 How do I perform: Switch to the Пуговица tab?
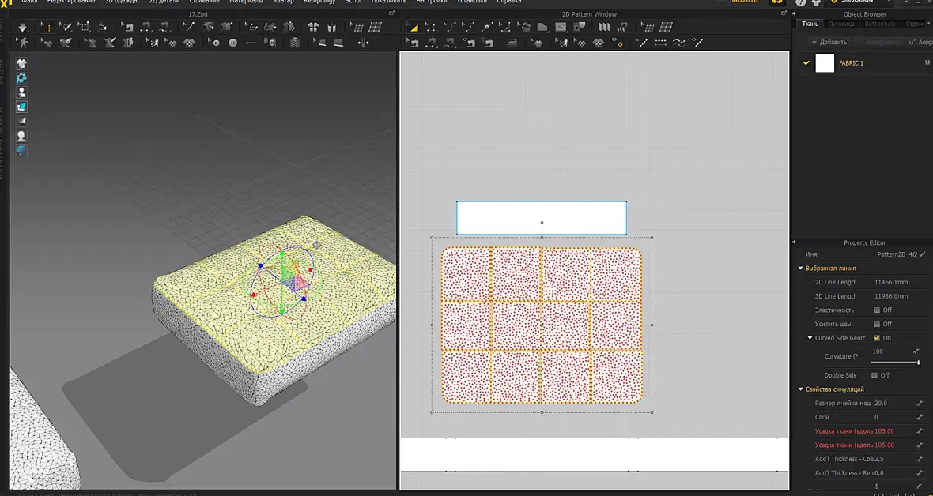841,24
